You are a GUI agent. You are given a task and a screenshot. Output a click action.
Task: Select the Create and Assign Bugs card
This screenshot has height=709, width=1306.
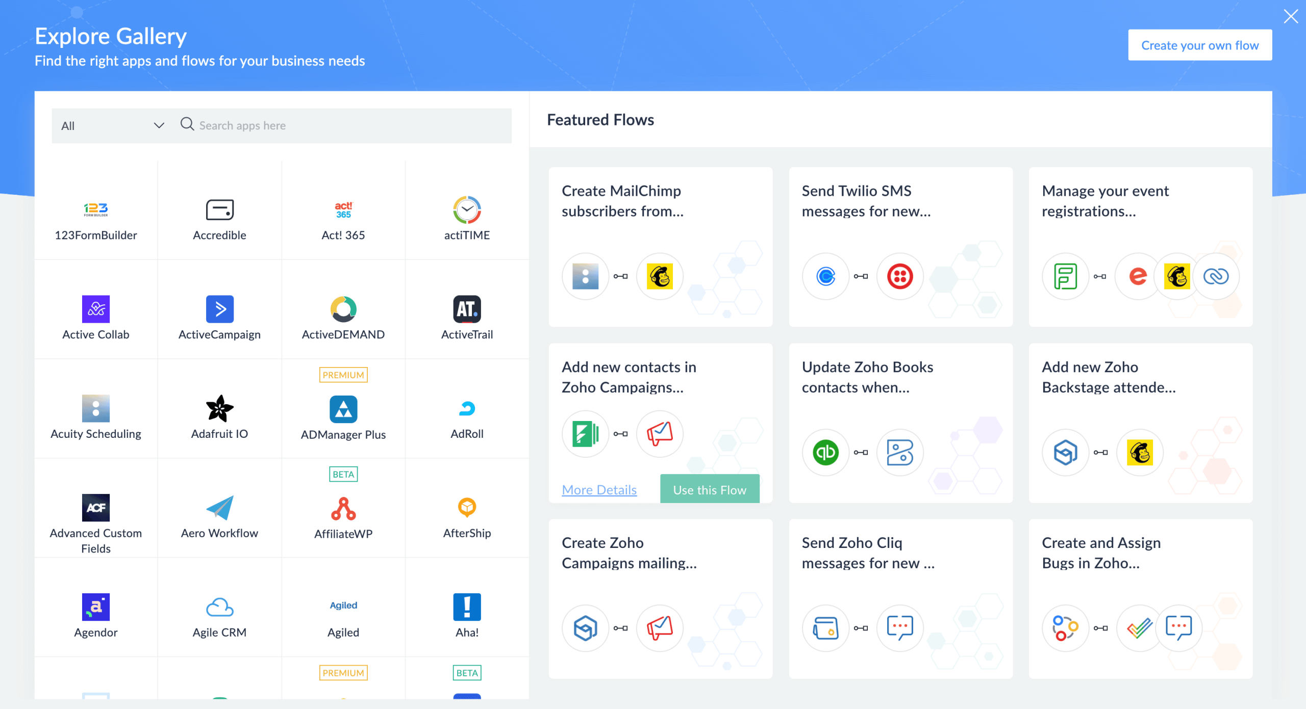pyautogui.click(x=1140, y=598)
